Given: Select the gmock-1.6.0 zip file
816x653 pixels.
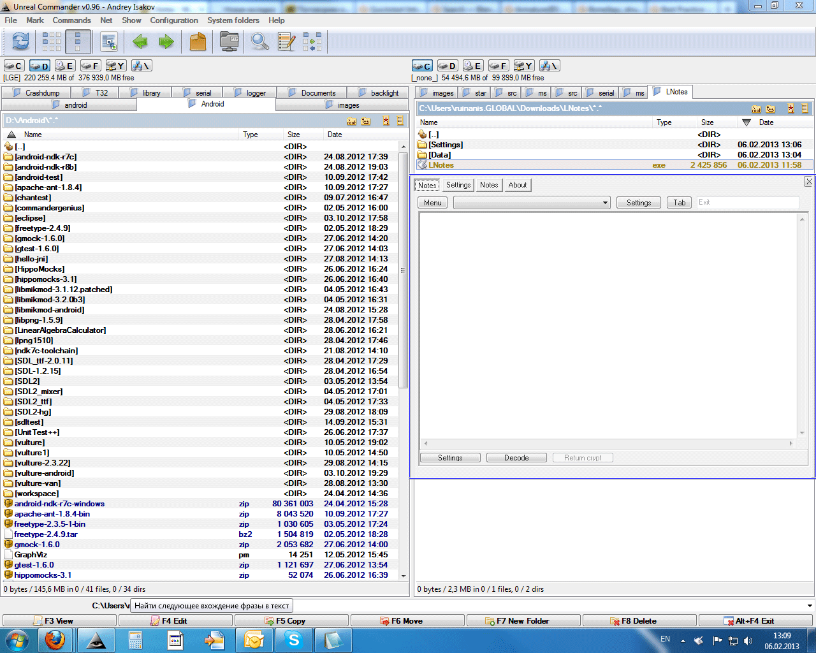Looking at the screenshot, I should [x=201, y=545].
